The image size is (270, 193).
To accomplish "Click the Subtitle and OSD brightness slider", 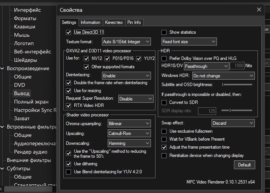I will coord(237,85).
